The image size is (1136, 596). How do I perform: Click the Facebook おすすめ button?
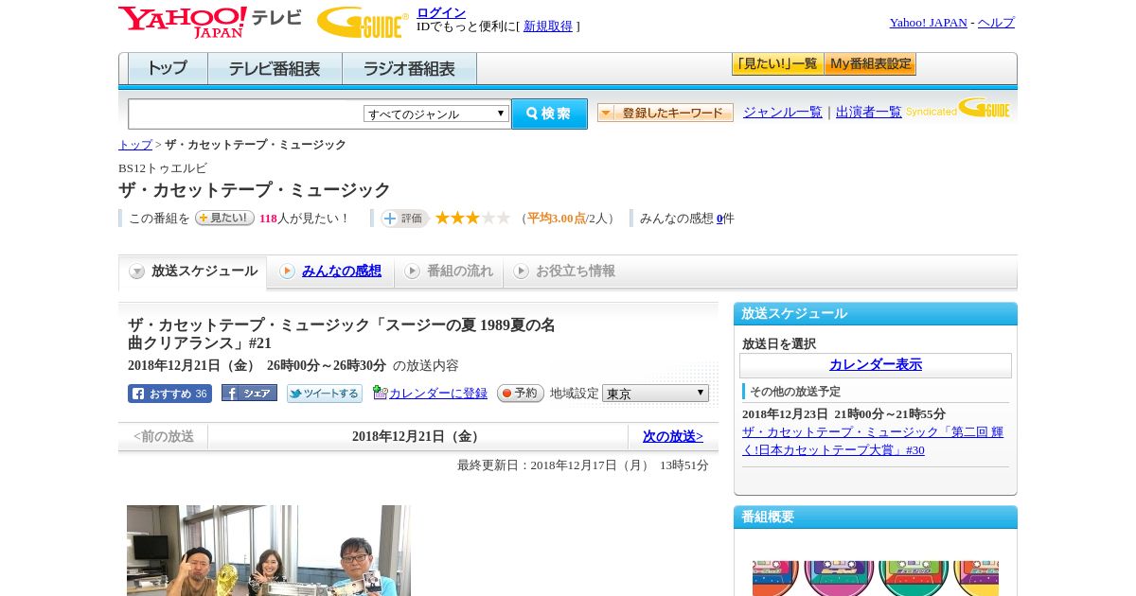click(x=169, y=394)
